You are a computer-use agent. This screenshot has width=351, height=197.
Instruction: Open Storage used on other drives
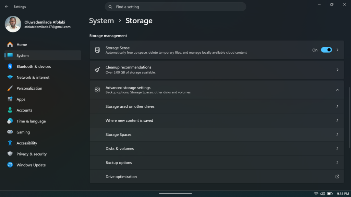click(217, 106)
